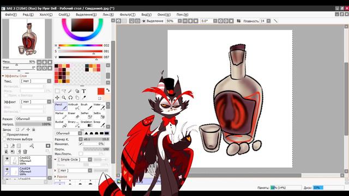
Task: Open the Эффект dropdown
Action: [35, 102]
